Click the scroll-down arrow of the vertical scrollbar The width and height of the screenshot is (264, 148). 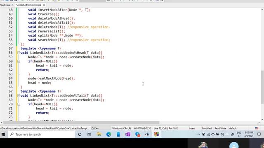(x=262, y=120)
